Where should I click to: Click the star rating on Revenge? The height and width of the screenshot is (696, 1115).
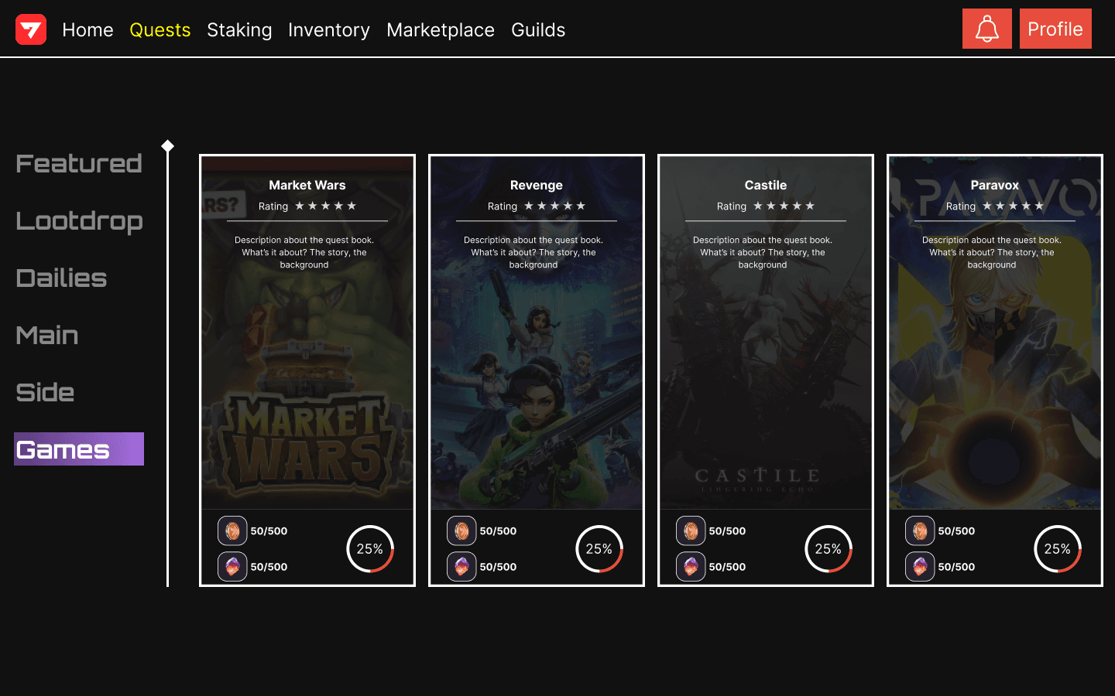click(554, 206)
